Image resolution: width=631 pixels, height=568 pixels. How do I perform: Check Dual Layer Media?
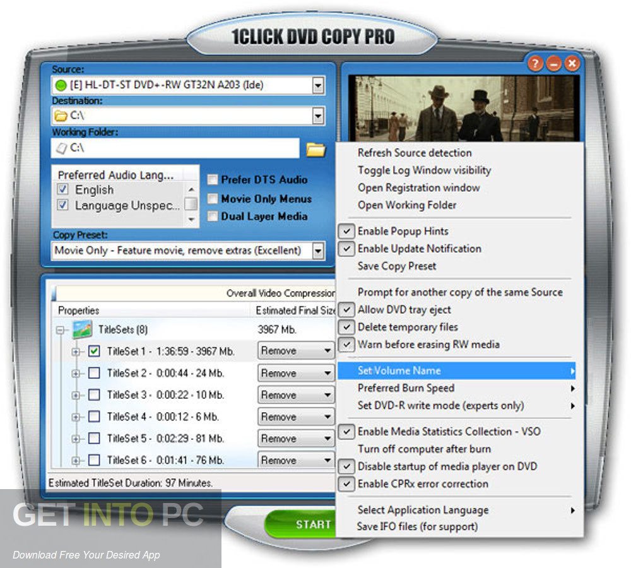213,216
